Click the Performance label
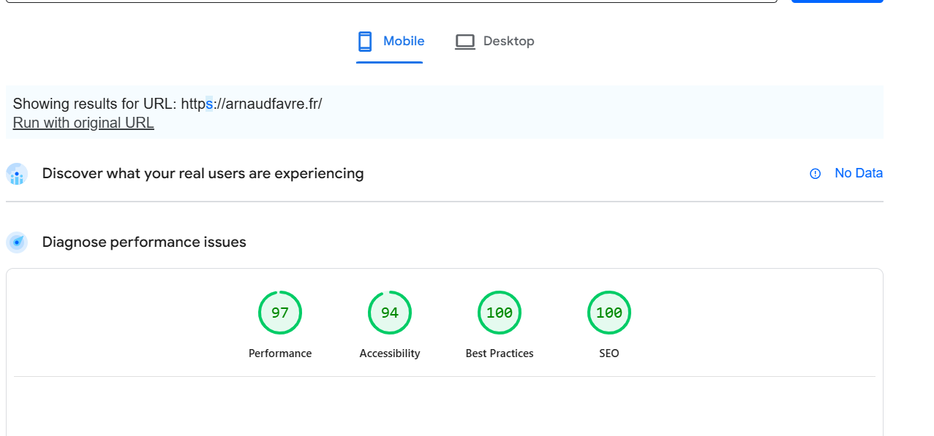 coord(280,353)
